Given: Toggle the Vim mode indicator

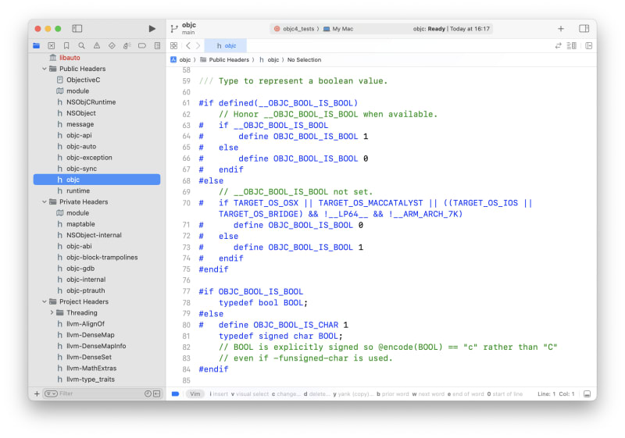Looking at the screenshot, I should coord(195,393).
